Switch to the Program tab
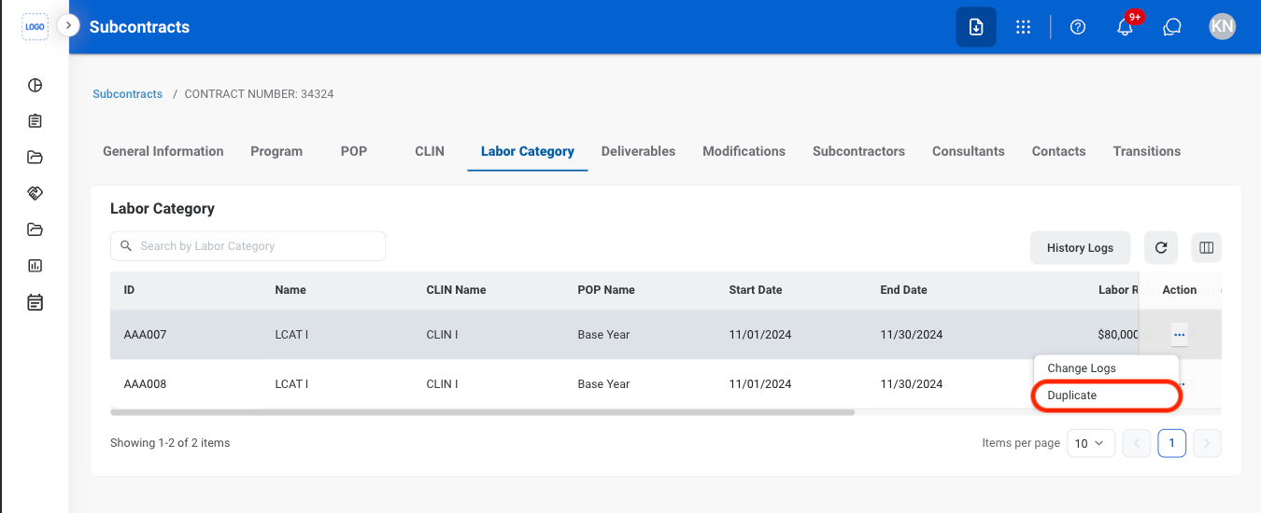1261x513 pixels. [x=276, y=151]
